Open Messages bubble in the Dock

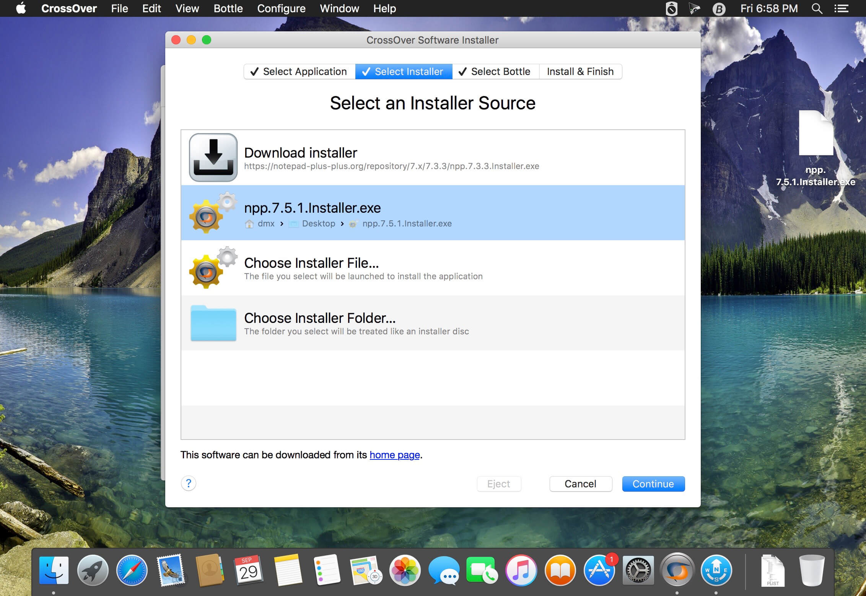click(444, 570)
